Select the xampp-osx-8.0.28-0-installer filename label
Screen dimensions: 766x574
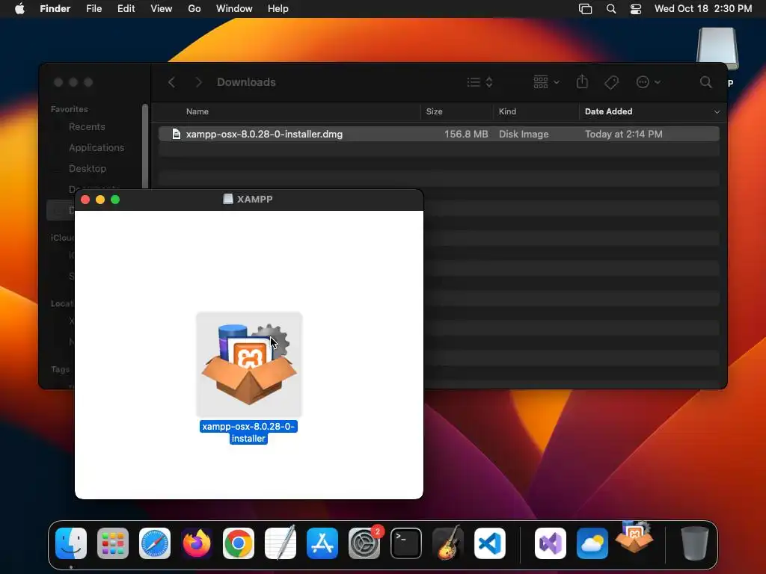coord(248,433)
